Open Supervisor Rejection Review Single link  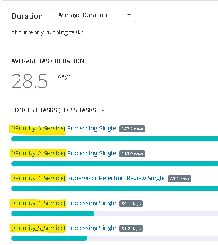(116, 178)
